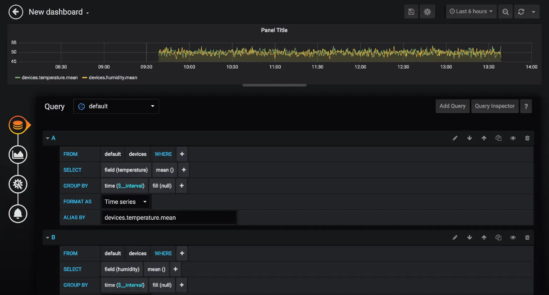549x295 pixels.
Task: Click the Add Query button
Action: (452, 106)
